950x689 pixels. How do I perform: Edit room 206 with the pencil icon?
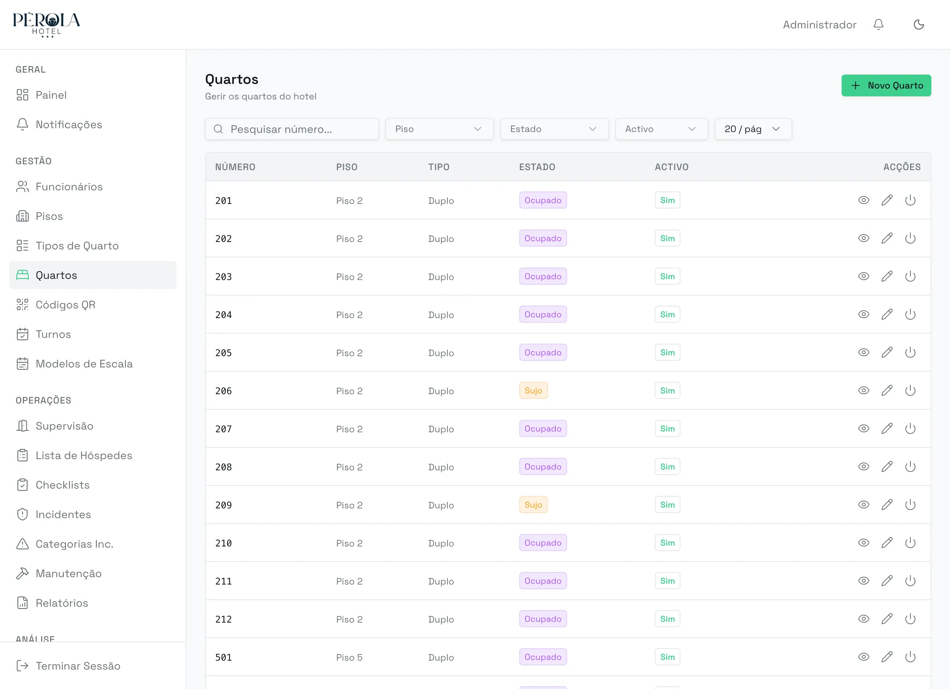(x=887, y=391)
